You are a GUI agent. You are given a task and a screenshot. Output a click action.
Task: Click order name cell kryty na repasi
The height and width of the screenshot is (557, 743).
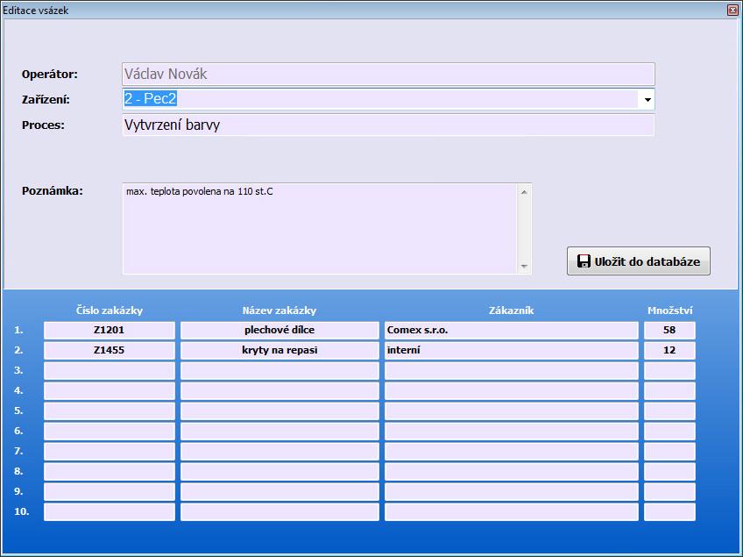click(x=280, y=351)
